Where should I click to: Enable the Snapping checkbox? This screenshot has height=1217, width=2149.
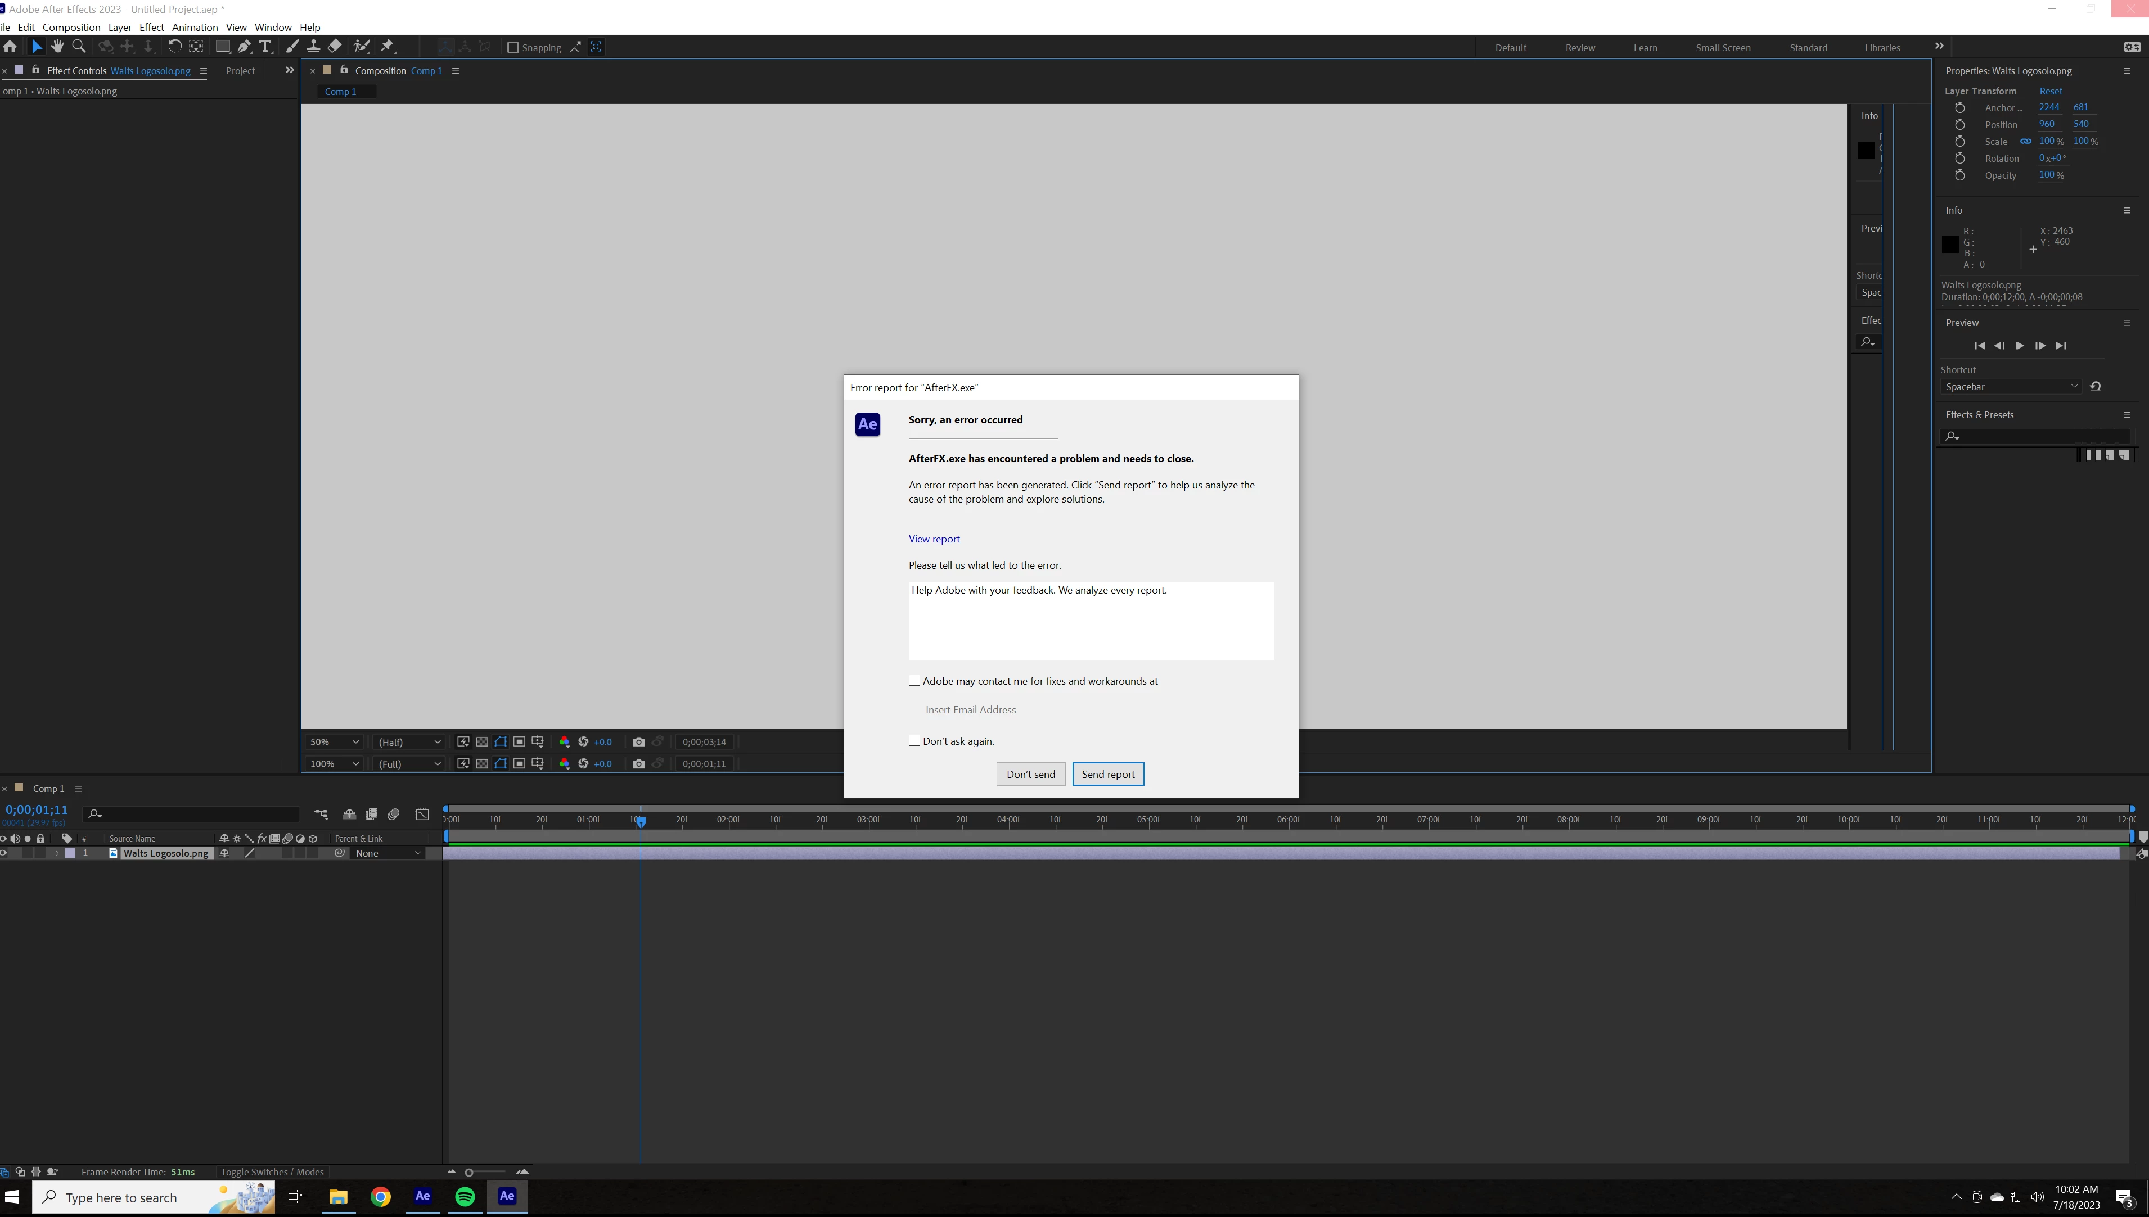pos(513,48)
